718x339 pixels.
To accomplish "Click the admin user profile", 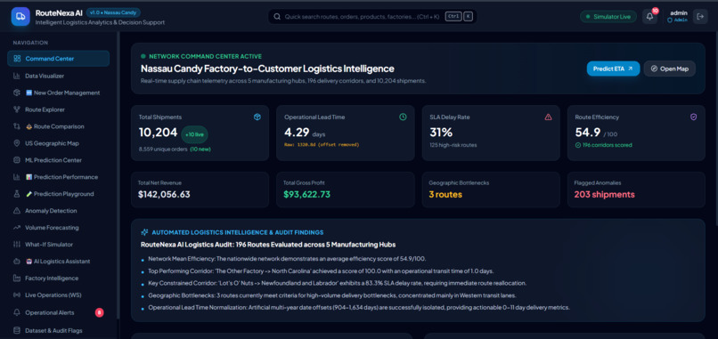I will tap(678, 16).
